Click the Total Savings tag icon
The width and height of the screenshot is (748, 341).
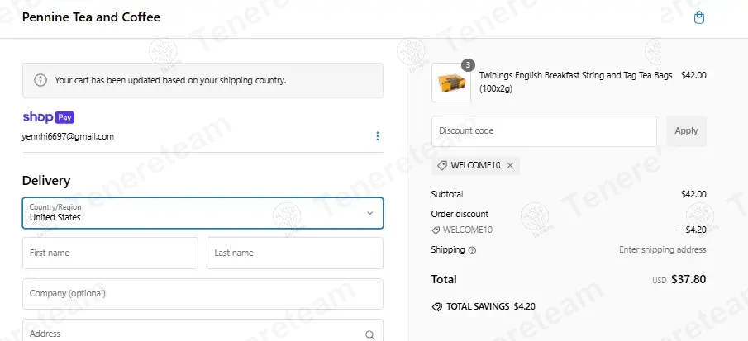436,306
